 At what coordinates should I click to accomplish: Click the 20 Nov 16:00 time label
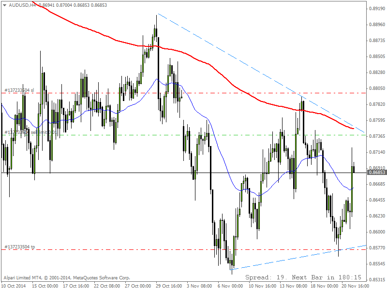coord(355,286)
